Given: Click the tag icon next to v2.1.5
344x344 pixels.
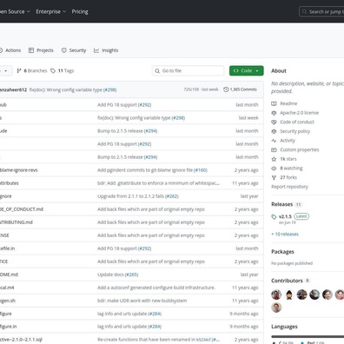Looking at the screenshot, I should 274,216.
